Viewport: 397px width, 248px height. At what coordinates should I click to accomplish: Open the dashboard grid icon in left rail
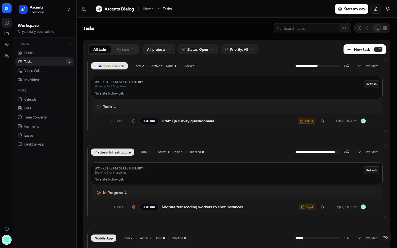pos(7,23)
